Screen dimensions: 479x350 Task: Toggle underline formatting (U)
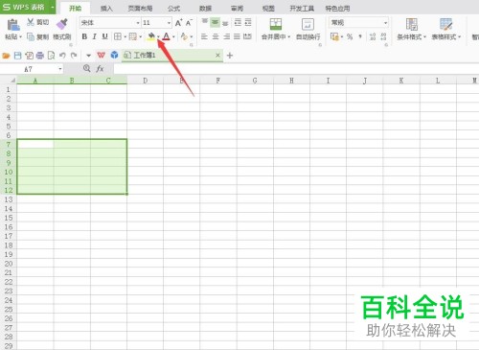click(104, 36)
